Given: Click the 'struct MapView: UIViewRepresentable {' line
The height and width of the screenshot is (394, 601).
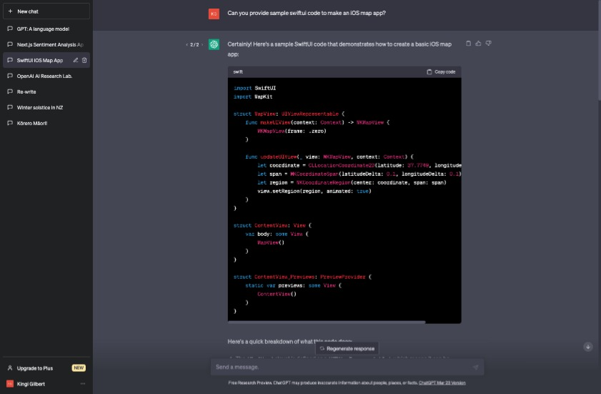Looking at the screenshot, I should [289, 114].
